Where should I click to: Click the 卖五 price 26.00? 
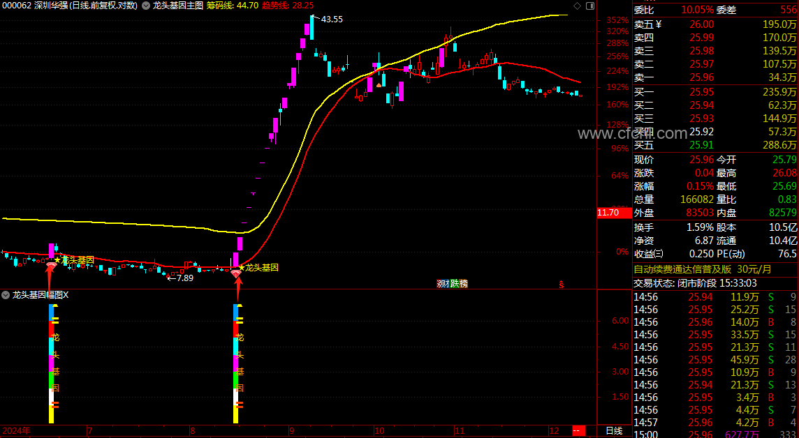tap(702, 24)
